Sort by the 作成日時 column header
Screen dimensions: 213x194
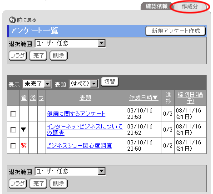tap(144, 98)
